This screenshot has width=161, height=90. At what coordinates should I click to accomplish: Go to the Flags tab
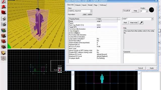click(x=96, y=5)
